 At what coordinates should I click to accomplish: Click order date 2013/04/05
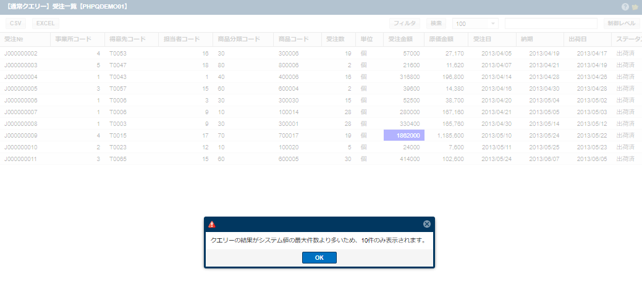coord(497,54)
